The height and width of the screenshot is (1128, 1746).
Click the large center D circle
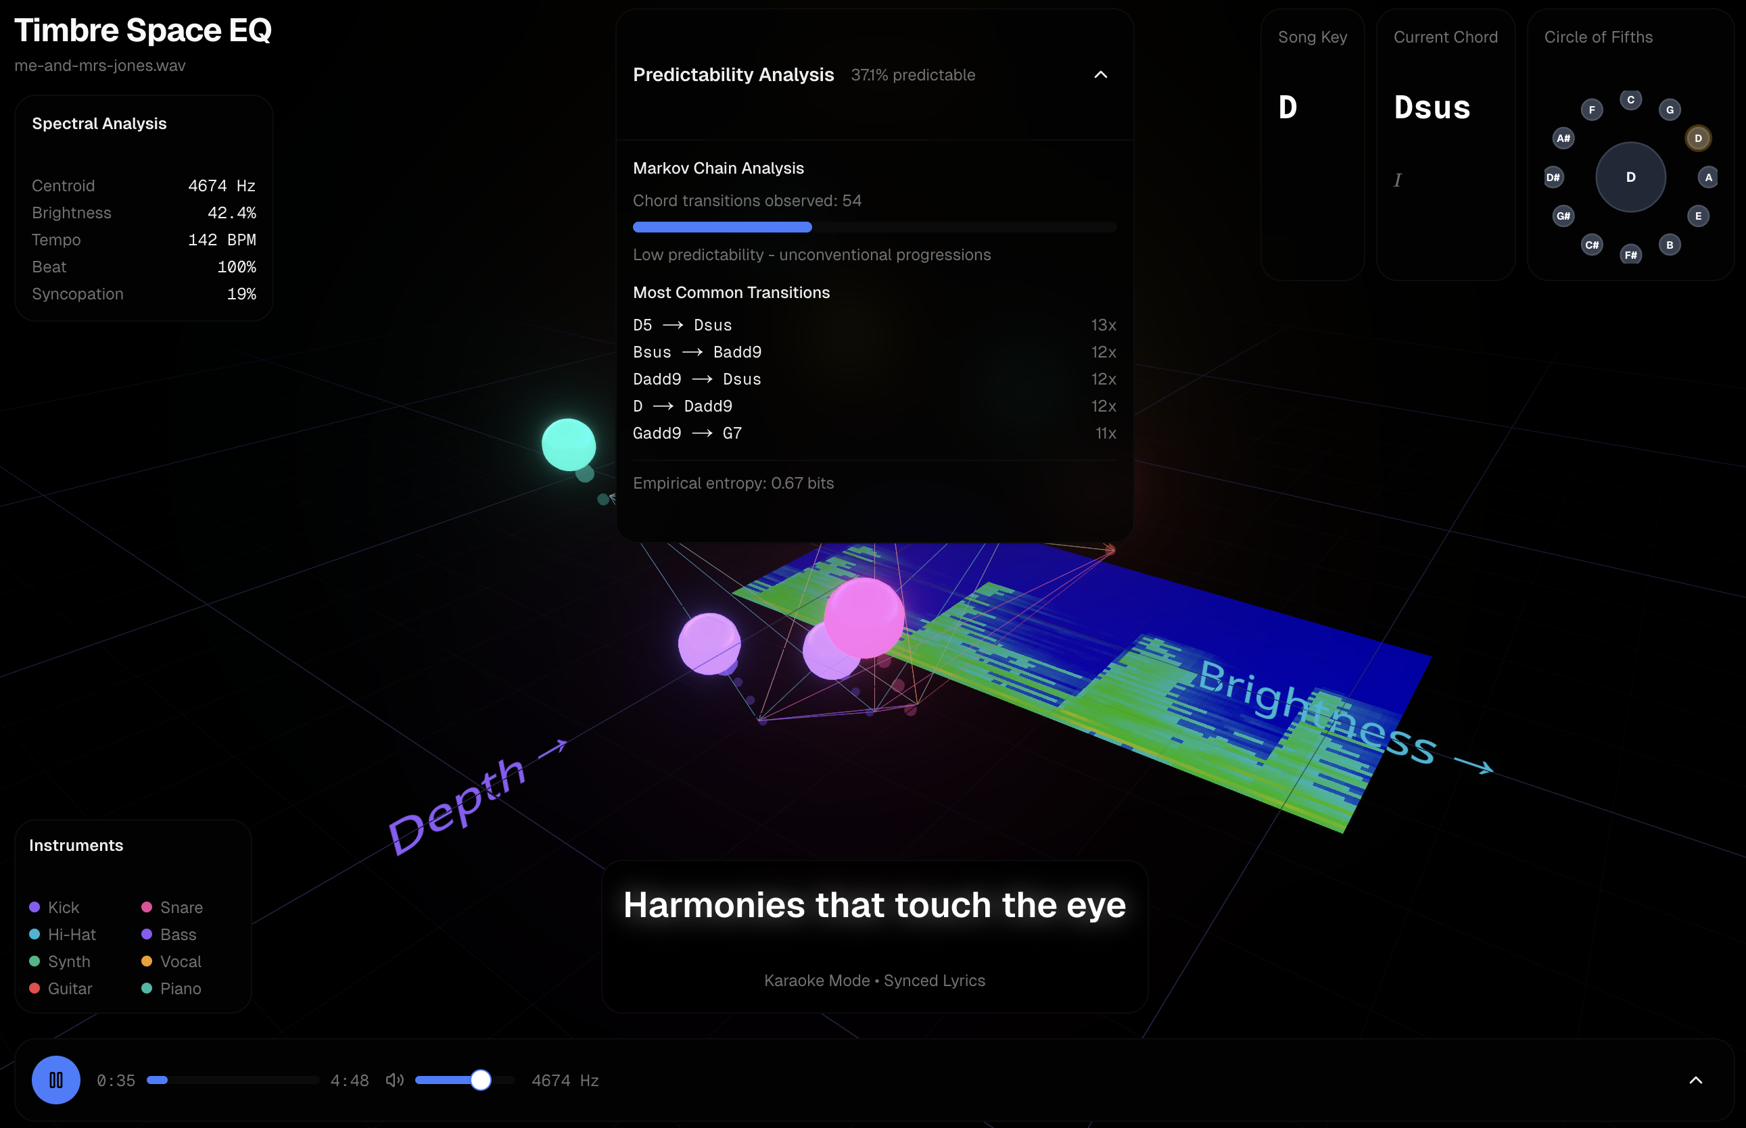click(x=1630, y=176)
